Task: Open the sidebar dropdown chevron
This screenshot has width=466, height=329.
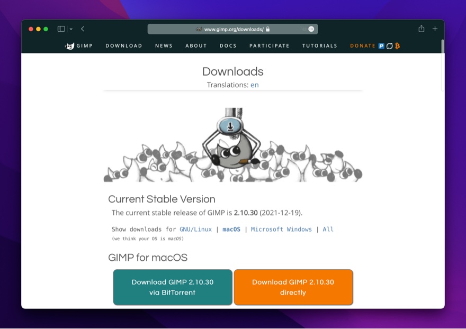Action: (71, 29)
